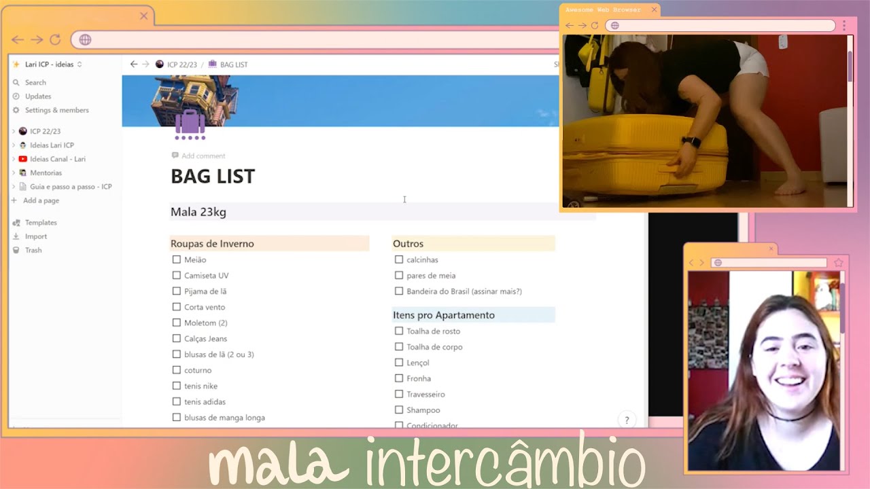Click the globe icon in main address bar
870x489 pixels.
point(85,40)
